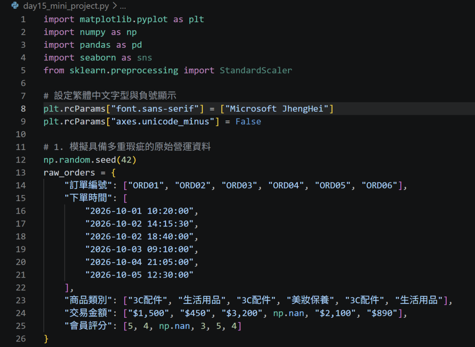This screenshot has height=347, width=475.
Task: Click the "訂單編號" dictionary key
Action: click(89, 185)
